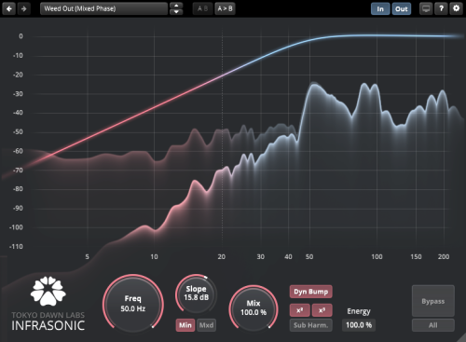Click the undo left arrow icon
This screenshot has height=342, width=466.
(x=9, y=8)
